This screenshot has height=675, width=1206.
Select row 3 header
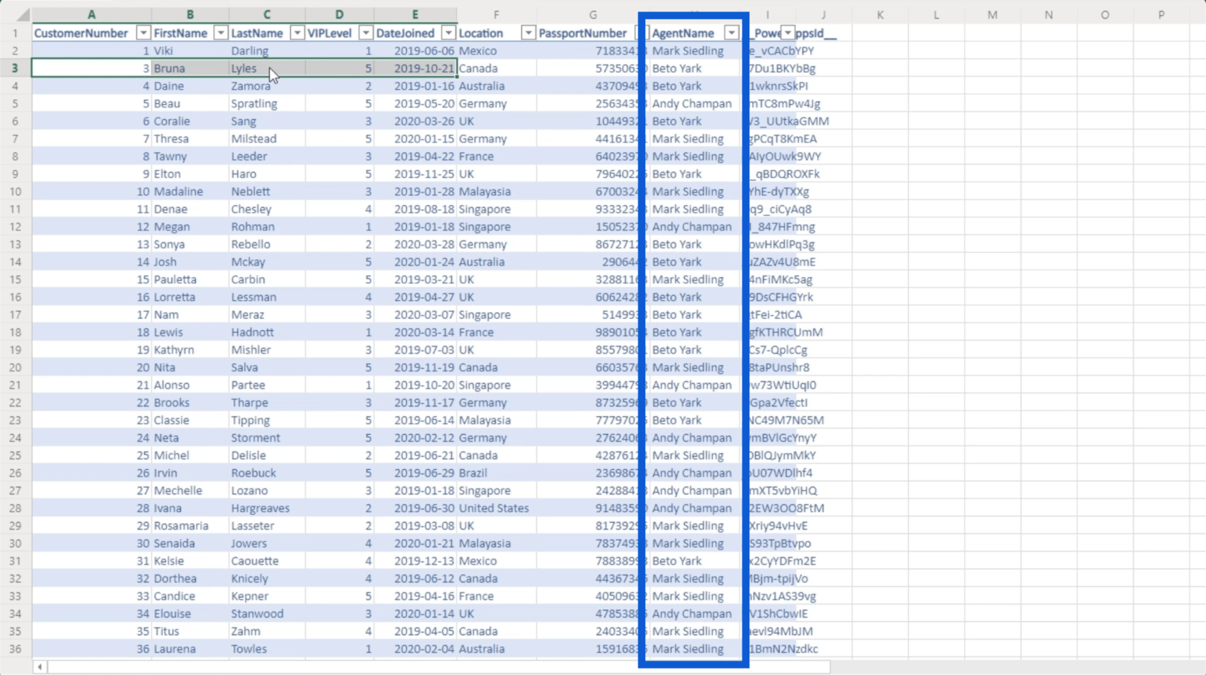coord(15,68)
